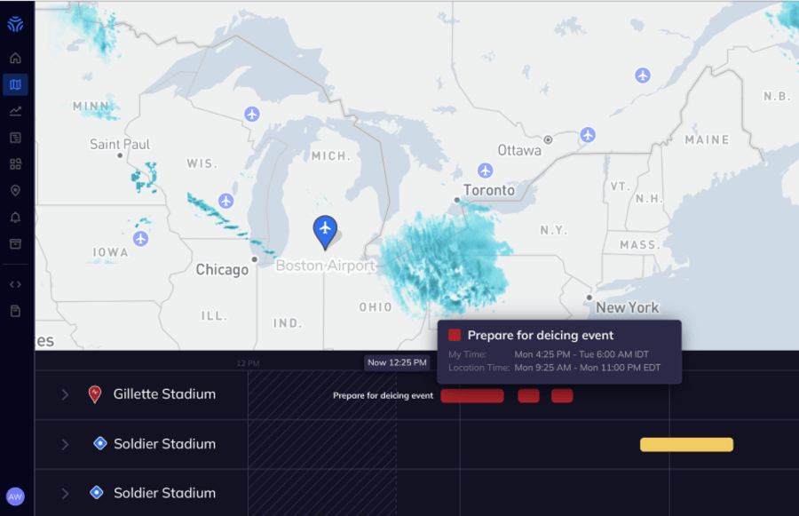Open the AW user avatar menu
This screenshot has height=516, width=799.
tap(15, 496)
